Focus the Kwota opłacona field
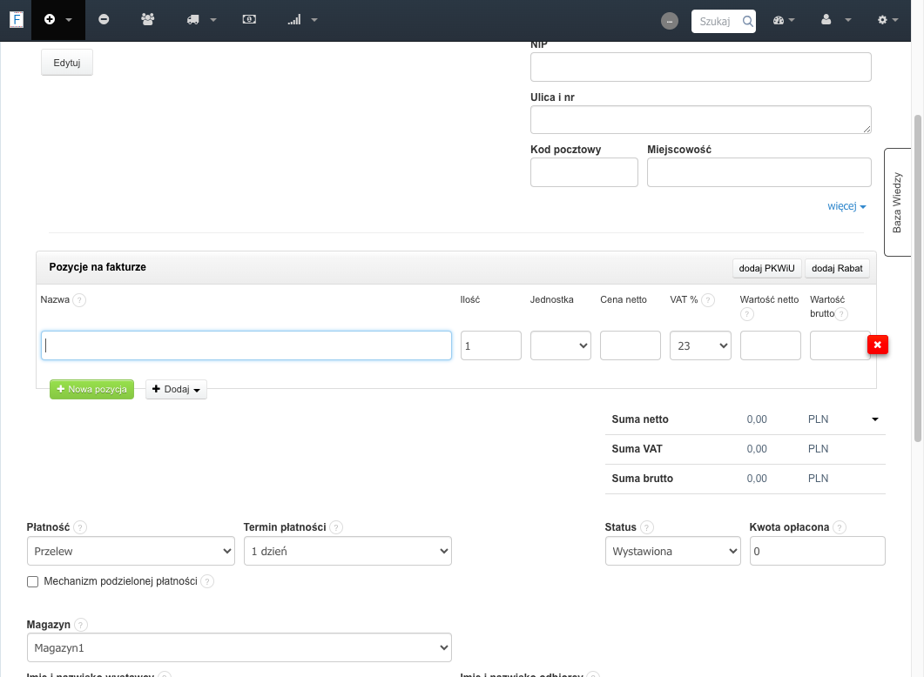 818,551
